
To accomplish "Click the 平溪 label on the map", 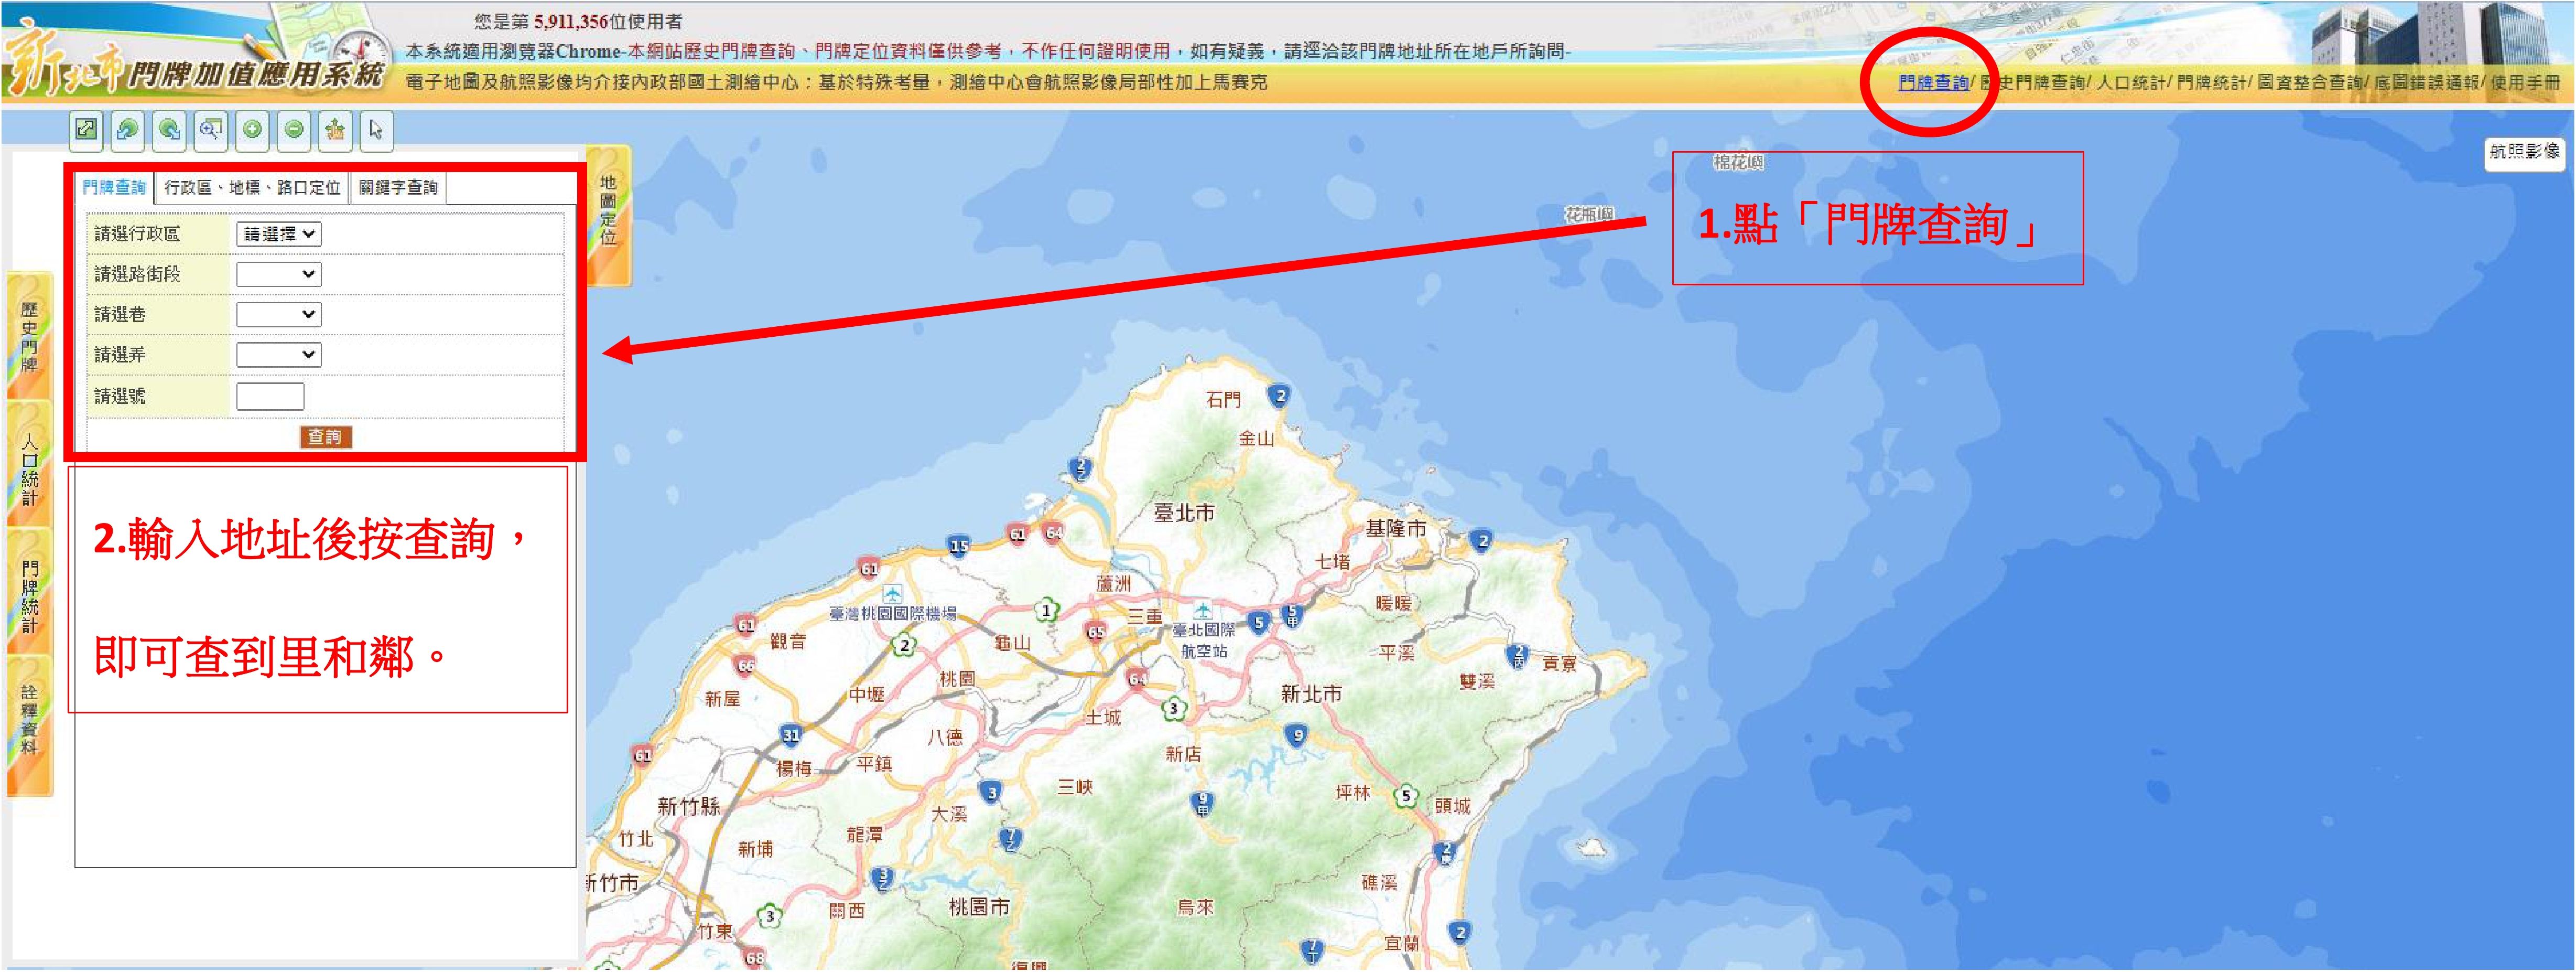I will click(x=1397, y=653).
